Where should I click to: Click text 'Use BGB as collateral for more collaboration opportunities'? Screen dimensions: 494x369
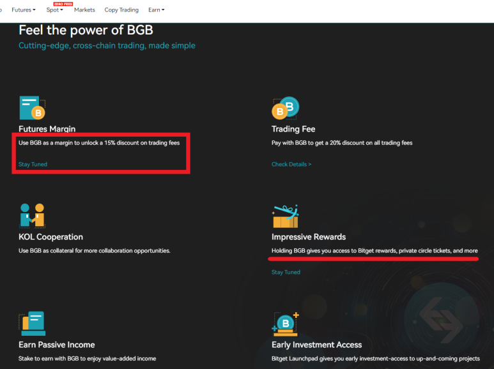click(94, 251)
